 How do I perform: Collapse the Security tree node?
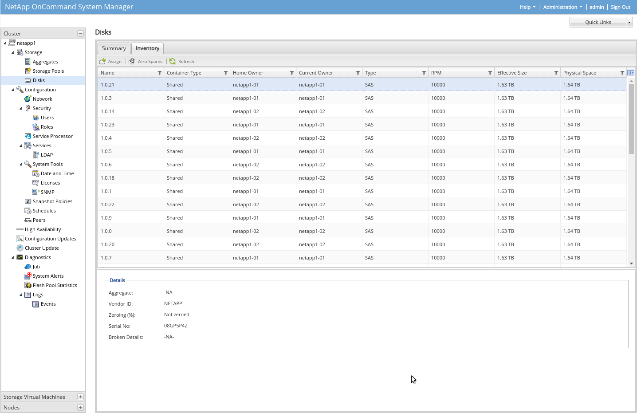click(x=21, y=108)
